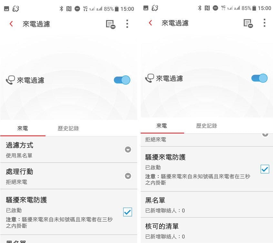Image resolution: width=273 pixels, height=243 pixels.
Task: Uncheck 騷擾來電防護 checkbox in left screen
Action: [x=127, y=212]
